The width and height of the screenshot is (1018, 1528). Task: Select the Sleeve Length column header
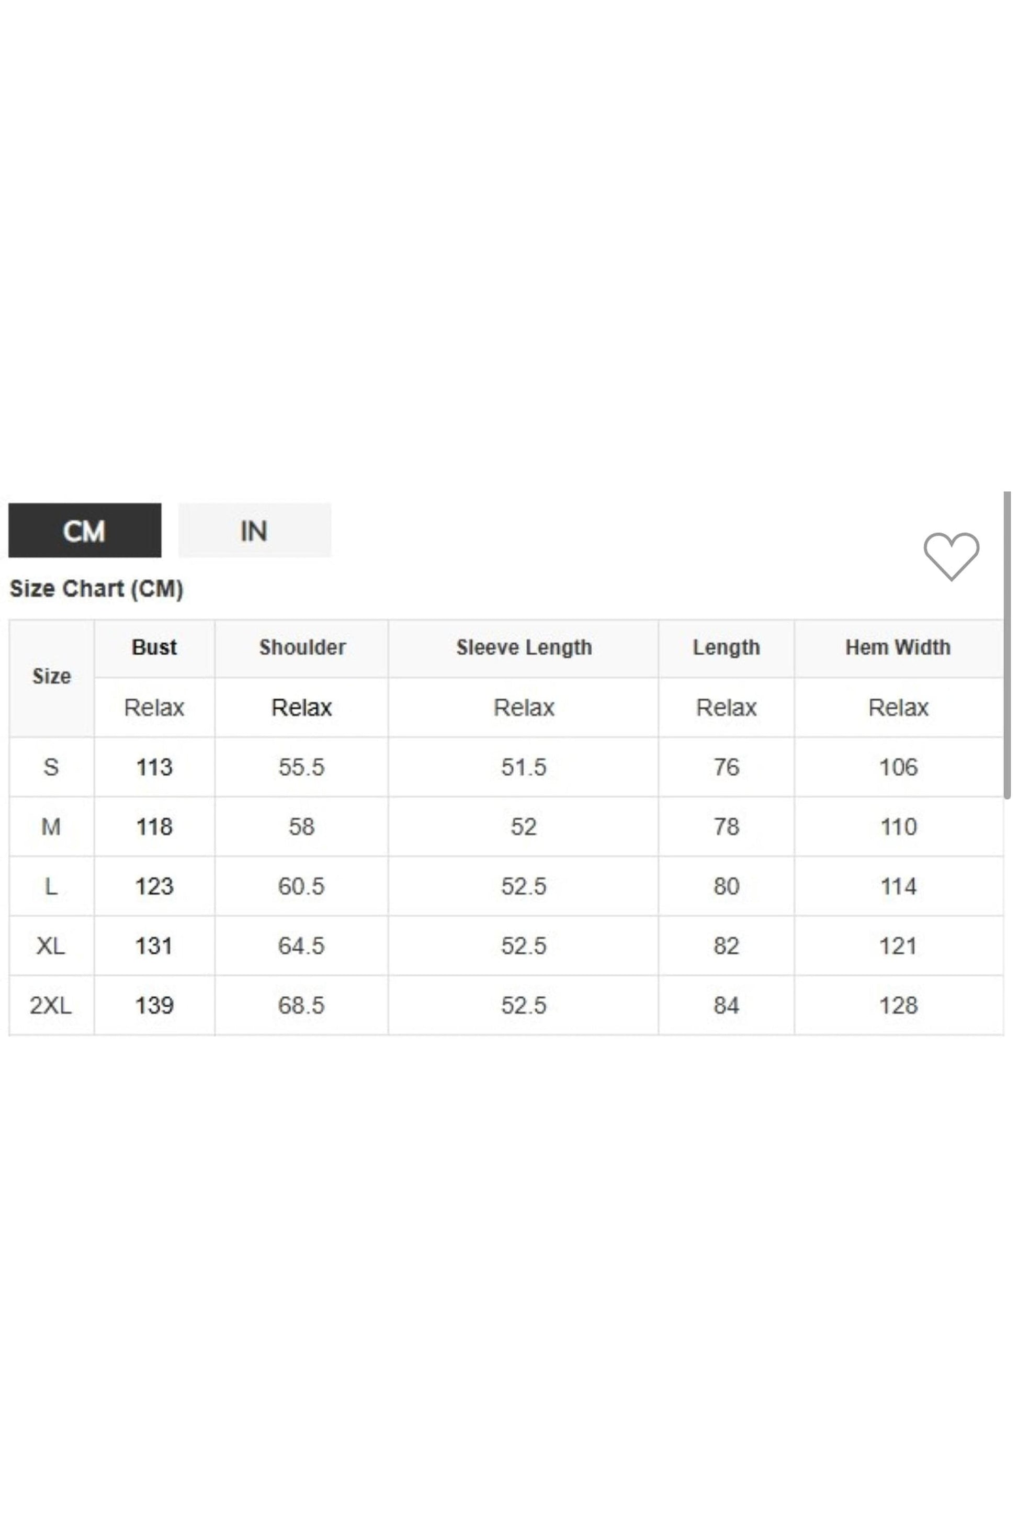pos(523,647)
